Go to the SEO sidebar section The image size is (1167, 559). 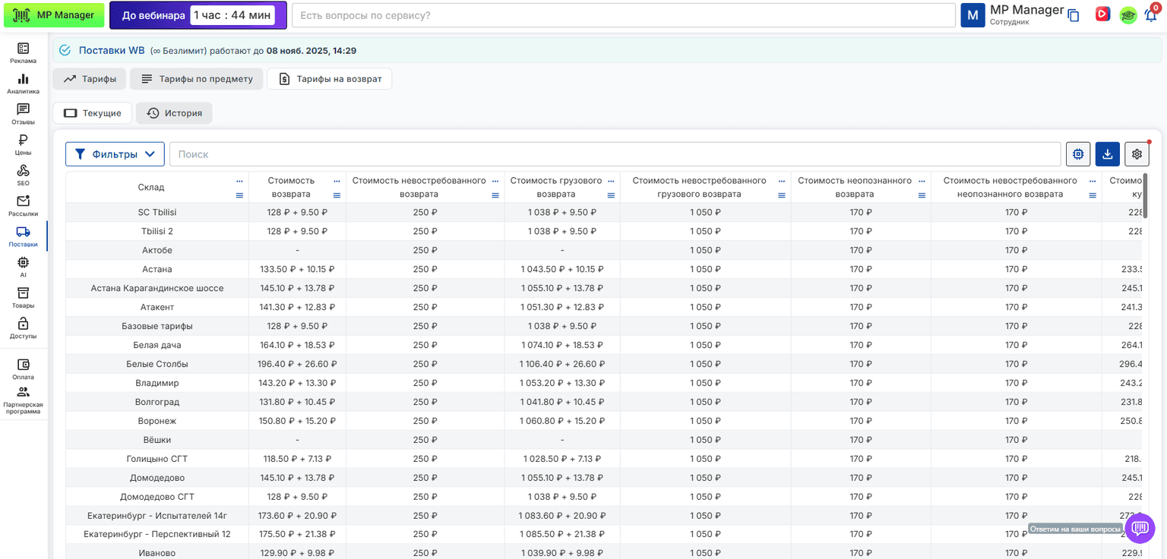[23, 175]
